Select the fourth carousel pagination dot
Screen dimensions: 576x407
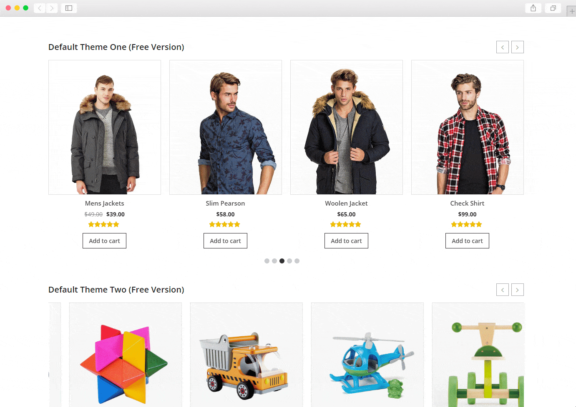pos(289,261)
